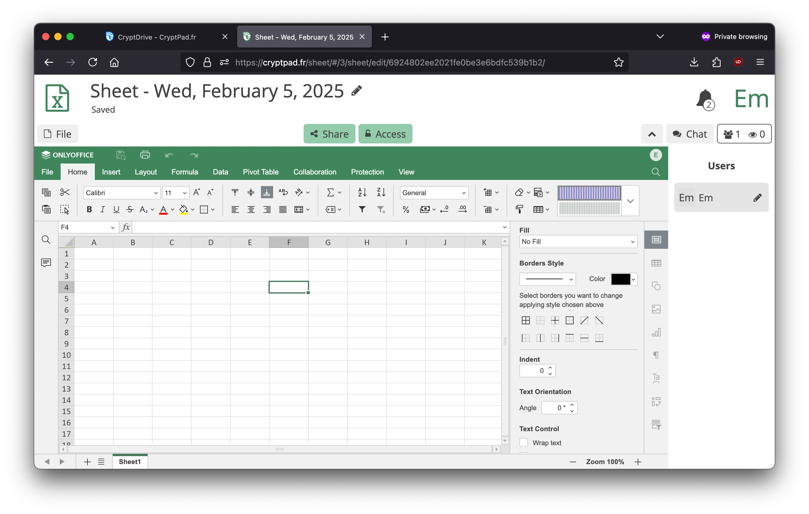
Task: Open the border Color swatch picker
Action: pyautogui.click(x=623, y=279)
